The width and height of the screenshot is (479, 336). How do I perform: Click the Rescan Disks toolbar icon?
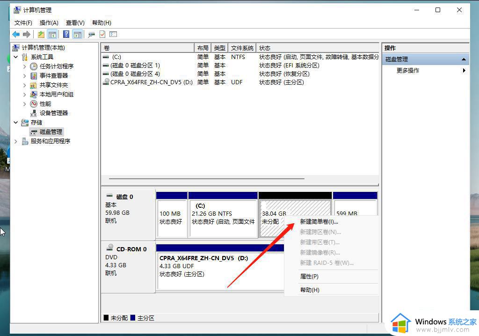click(x=91, y=35)
